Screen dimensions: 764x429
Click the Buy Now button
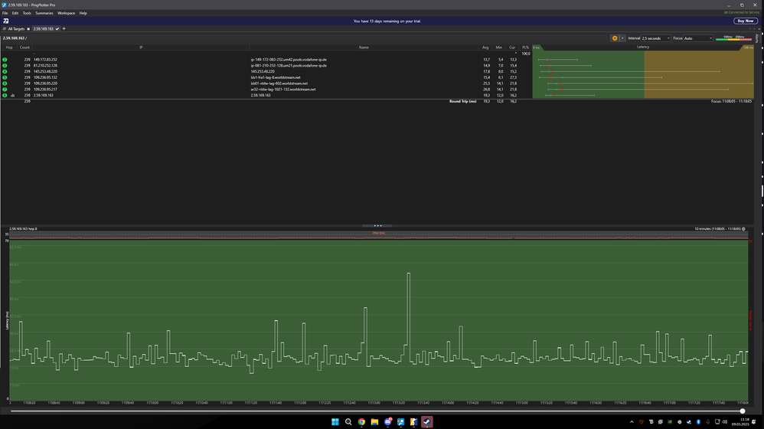tap(744, 21)
